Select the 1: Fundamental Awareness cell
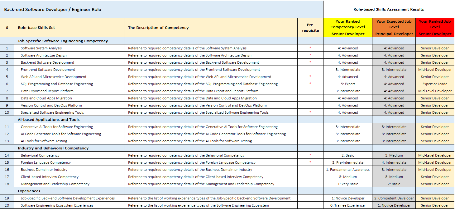Image resolution: width=455 pixels, height=210 pixels. 348,170
